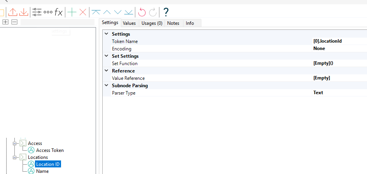Select the Access Token tree item
Viewport: 367px width, 174px height.
[50, 150]
